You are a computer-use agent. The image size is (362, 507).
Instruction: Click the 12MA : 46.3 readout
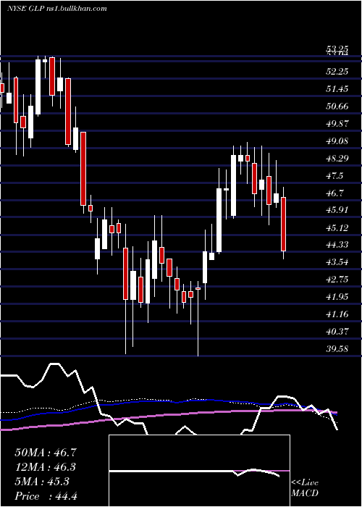(46, 467)
